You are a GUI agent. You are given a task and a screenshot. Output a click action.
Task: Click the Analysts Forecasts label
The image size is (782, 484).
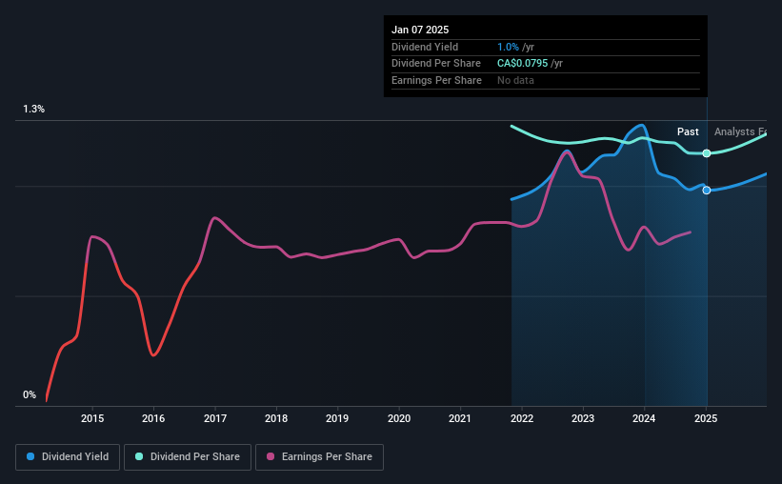tap(741, 131)
